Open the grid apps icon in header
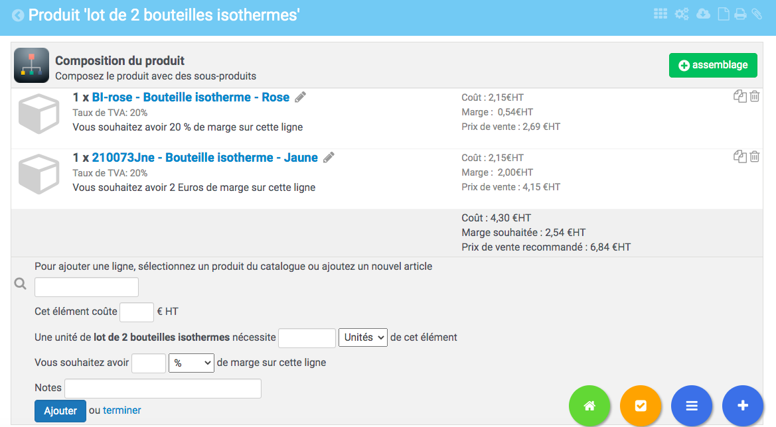 [x=660, y=14]
